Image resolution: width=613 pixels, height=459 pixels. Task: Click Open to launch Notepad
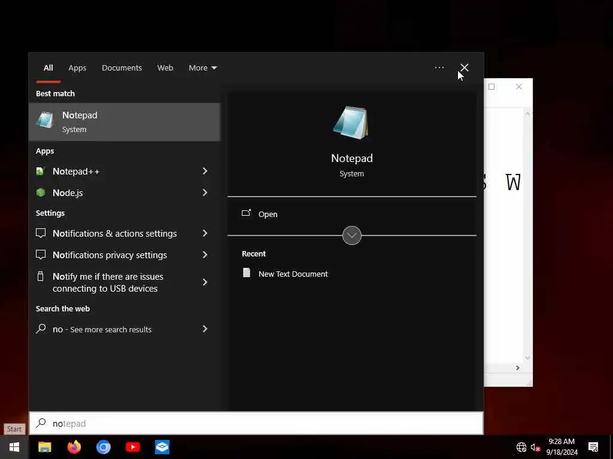click(x=268, y=215)
